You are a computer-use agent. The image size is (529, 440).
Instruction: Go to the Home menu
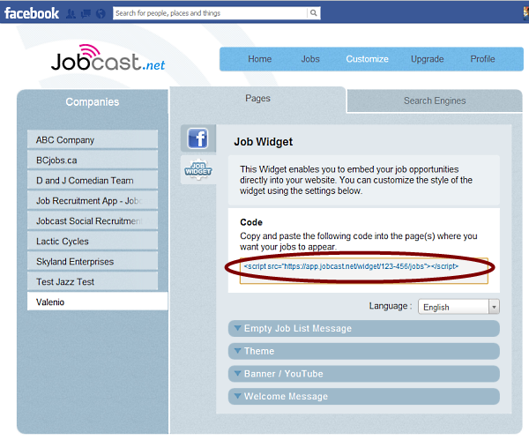260,59
